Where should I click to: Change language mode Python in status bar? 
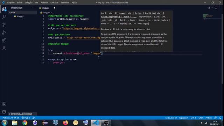tap(209, 118)
